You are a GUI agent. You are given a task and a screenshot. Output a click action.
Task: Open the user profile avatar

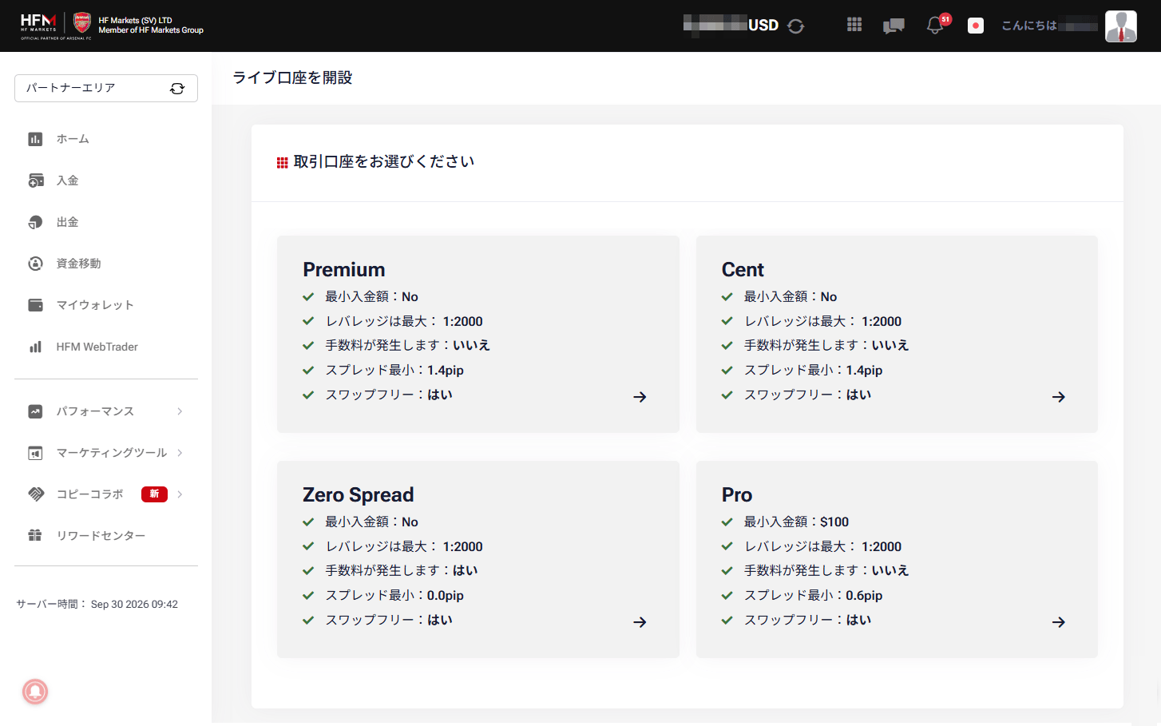point(1121,26)
